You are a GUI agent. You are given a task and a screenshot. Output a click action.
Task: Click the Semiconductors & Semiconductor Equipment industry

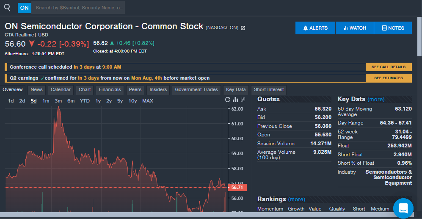389,177
